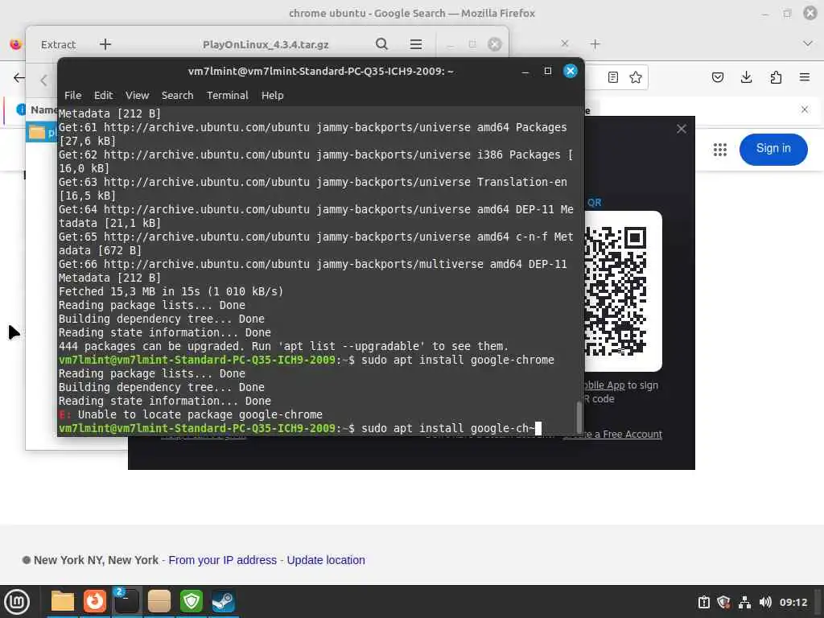The height and width of the screenshot is (618, 824).
Task: Open Google apps grid
Action: point(720,150)
